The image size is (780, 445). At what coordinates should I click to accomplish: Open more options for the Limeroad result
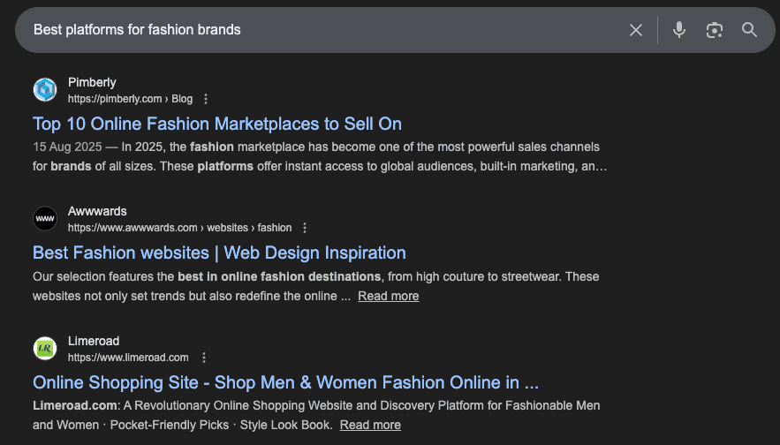click(x=203, y=358)
